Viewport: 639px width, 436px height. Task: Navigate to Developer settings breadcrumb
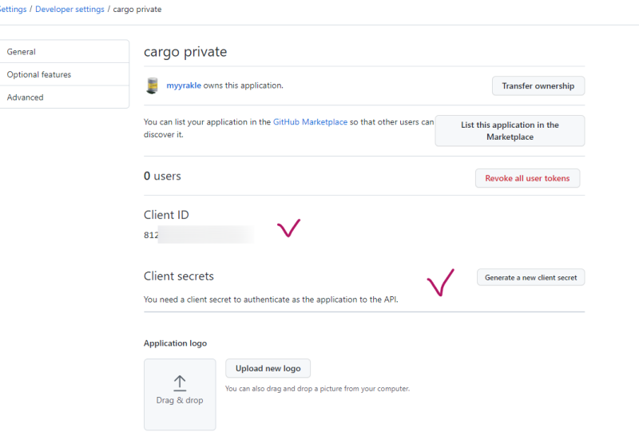[x=69, y=10]
